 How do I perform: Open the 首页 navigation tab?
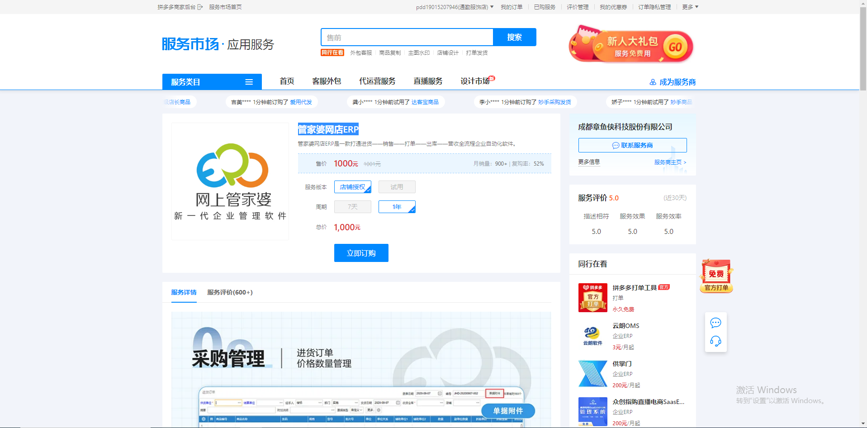point(287,81)
